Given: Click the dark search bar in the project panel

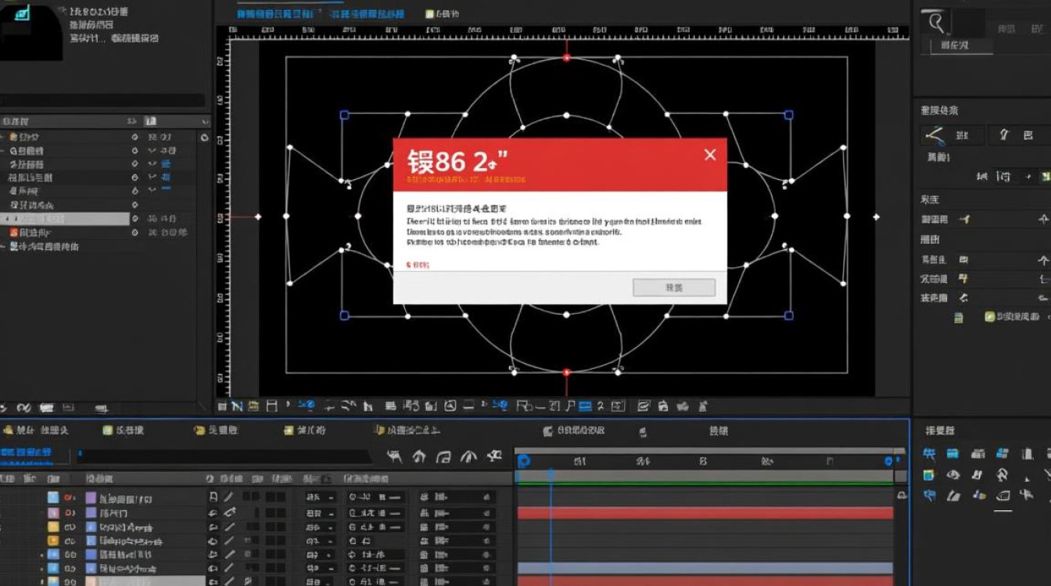Looking at the screenshot, I should (102, 100).
